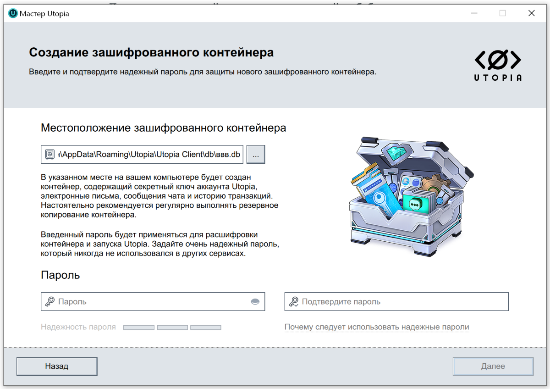This screenshot has width=550, height=389.
Task: Click the 'Пароль' section heading
Action: click(60, 275)
